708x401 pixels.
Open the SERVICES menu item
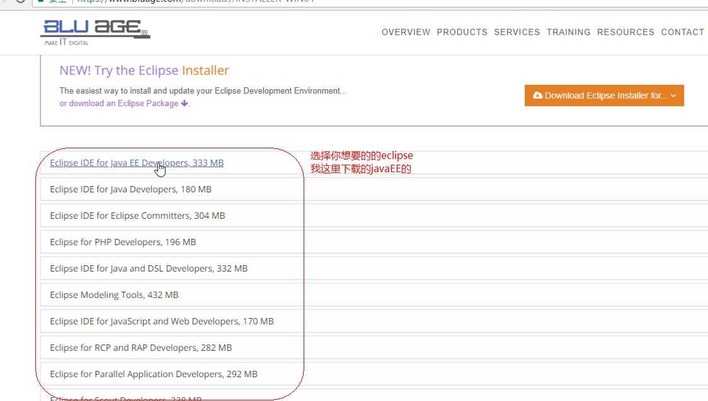[x=517, y=33]
